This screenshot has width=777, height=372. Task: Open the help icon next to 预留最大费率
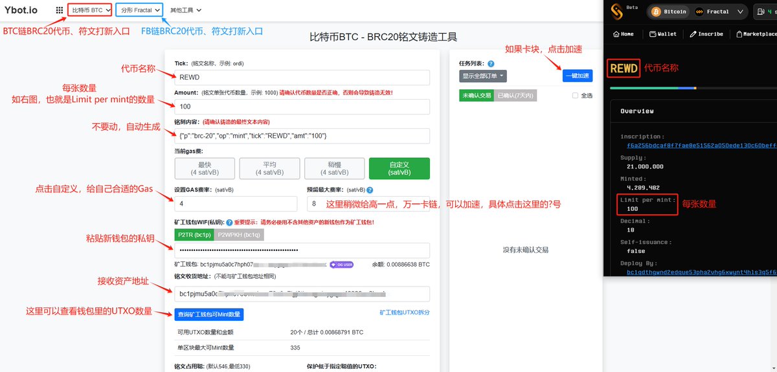click(370, 190)
